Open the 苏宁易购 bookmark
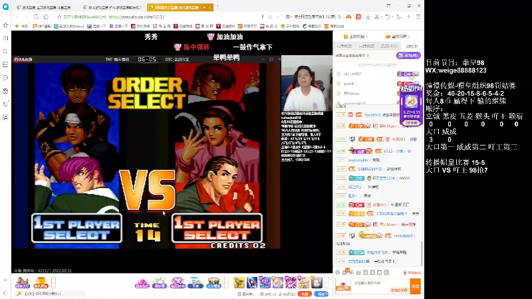This screenshot has height=299, width=532. pyautogui.click(x=289, y=26)
